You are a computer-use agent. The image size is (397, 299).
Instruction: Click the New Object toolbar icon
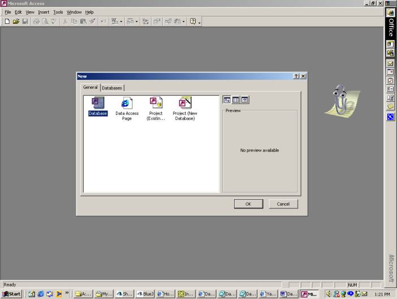click(177, 22)
